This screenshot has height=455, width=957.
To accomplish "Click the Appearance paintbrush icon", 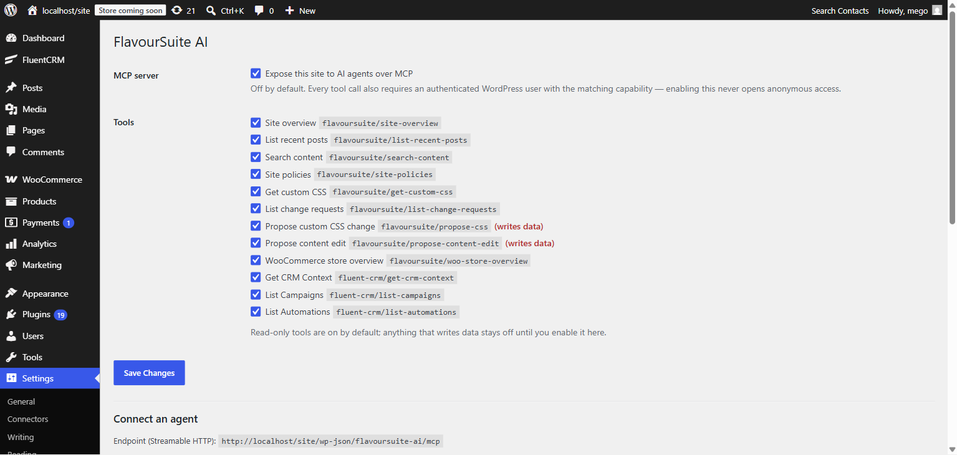I will point(11,293).
